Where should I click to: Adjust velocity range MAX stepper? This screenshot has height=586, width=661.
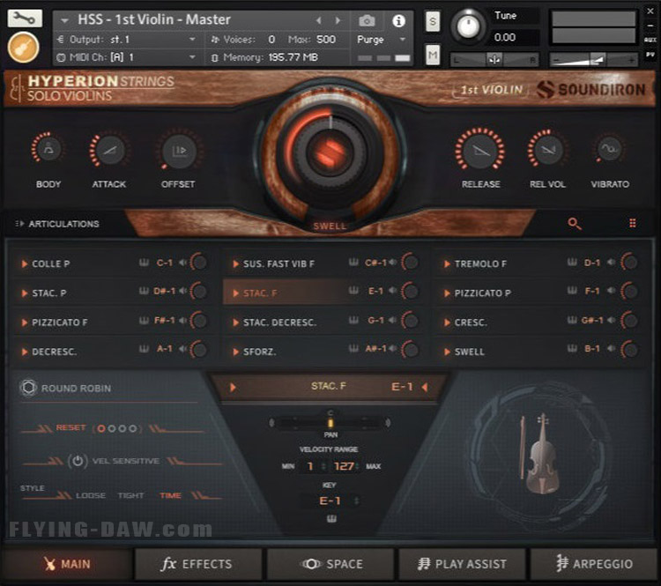[x=357, y=466]
